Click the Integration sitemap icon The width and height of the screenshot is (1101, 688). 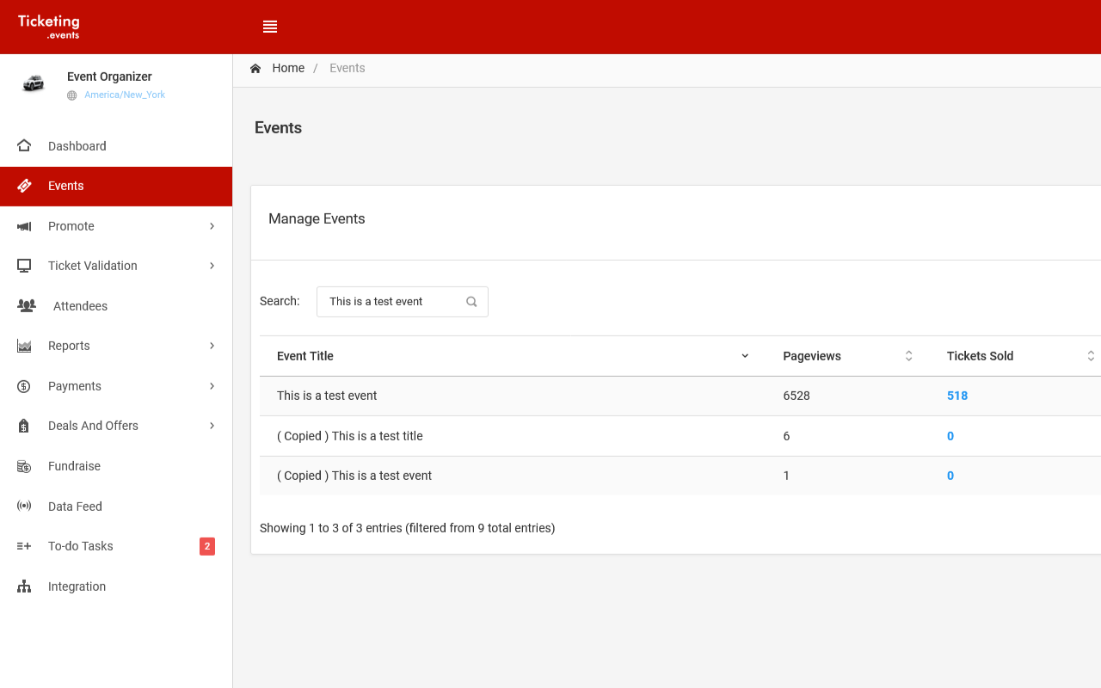24,587
